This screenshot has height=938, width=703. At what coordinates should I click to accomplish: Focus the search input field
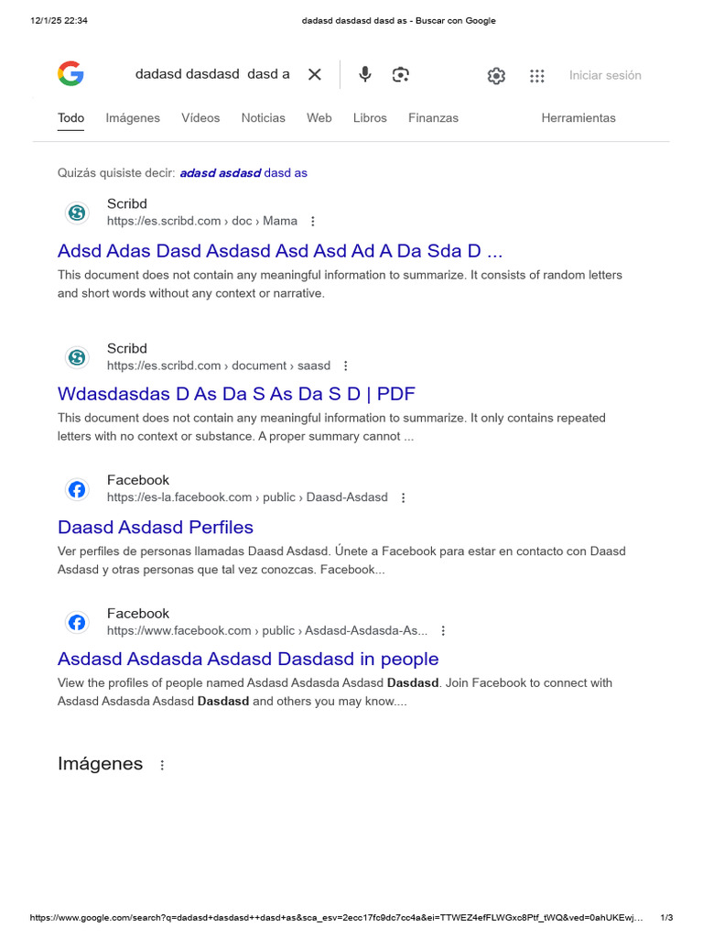212,74
